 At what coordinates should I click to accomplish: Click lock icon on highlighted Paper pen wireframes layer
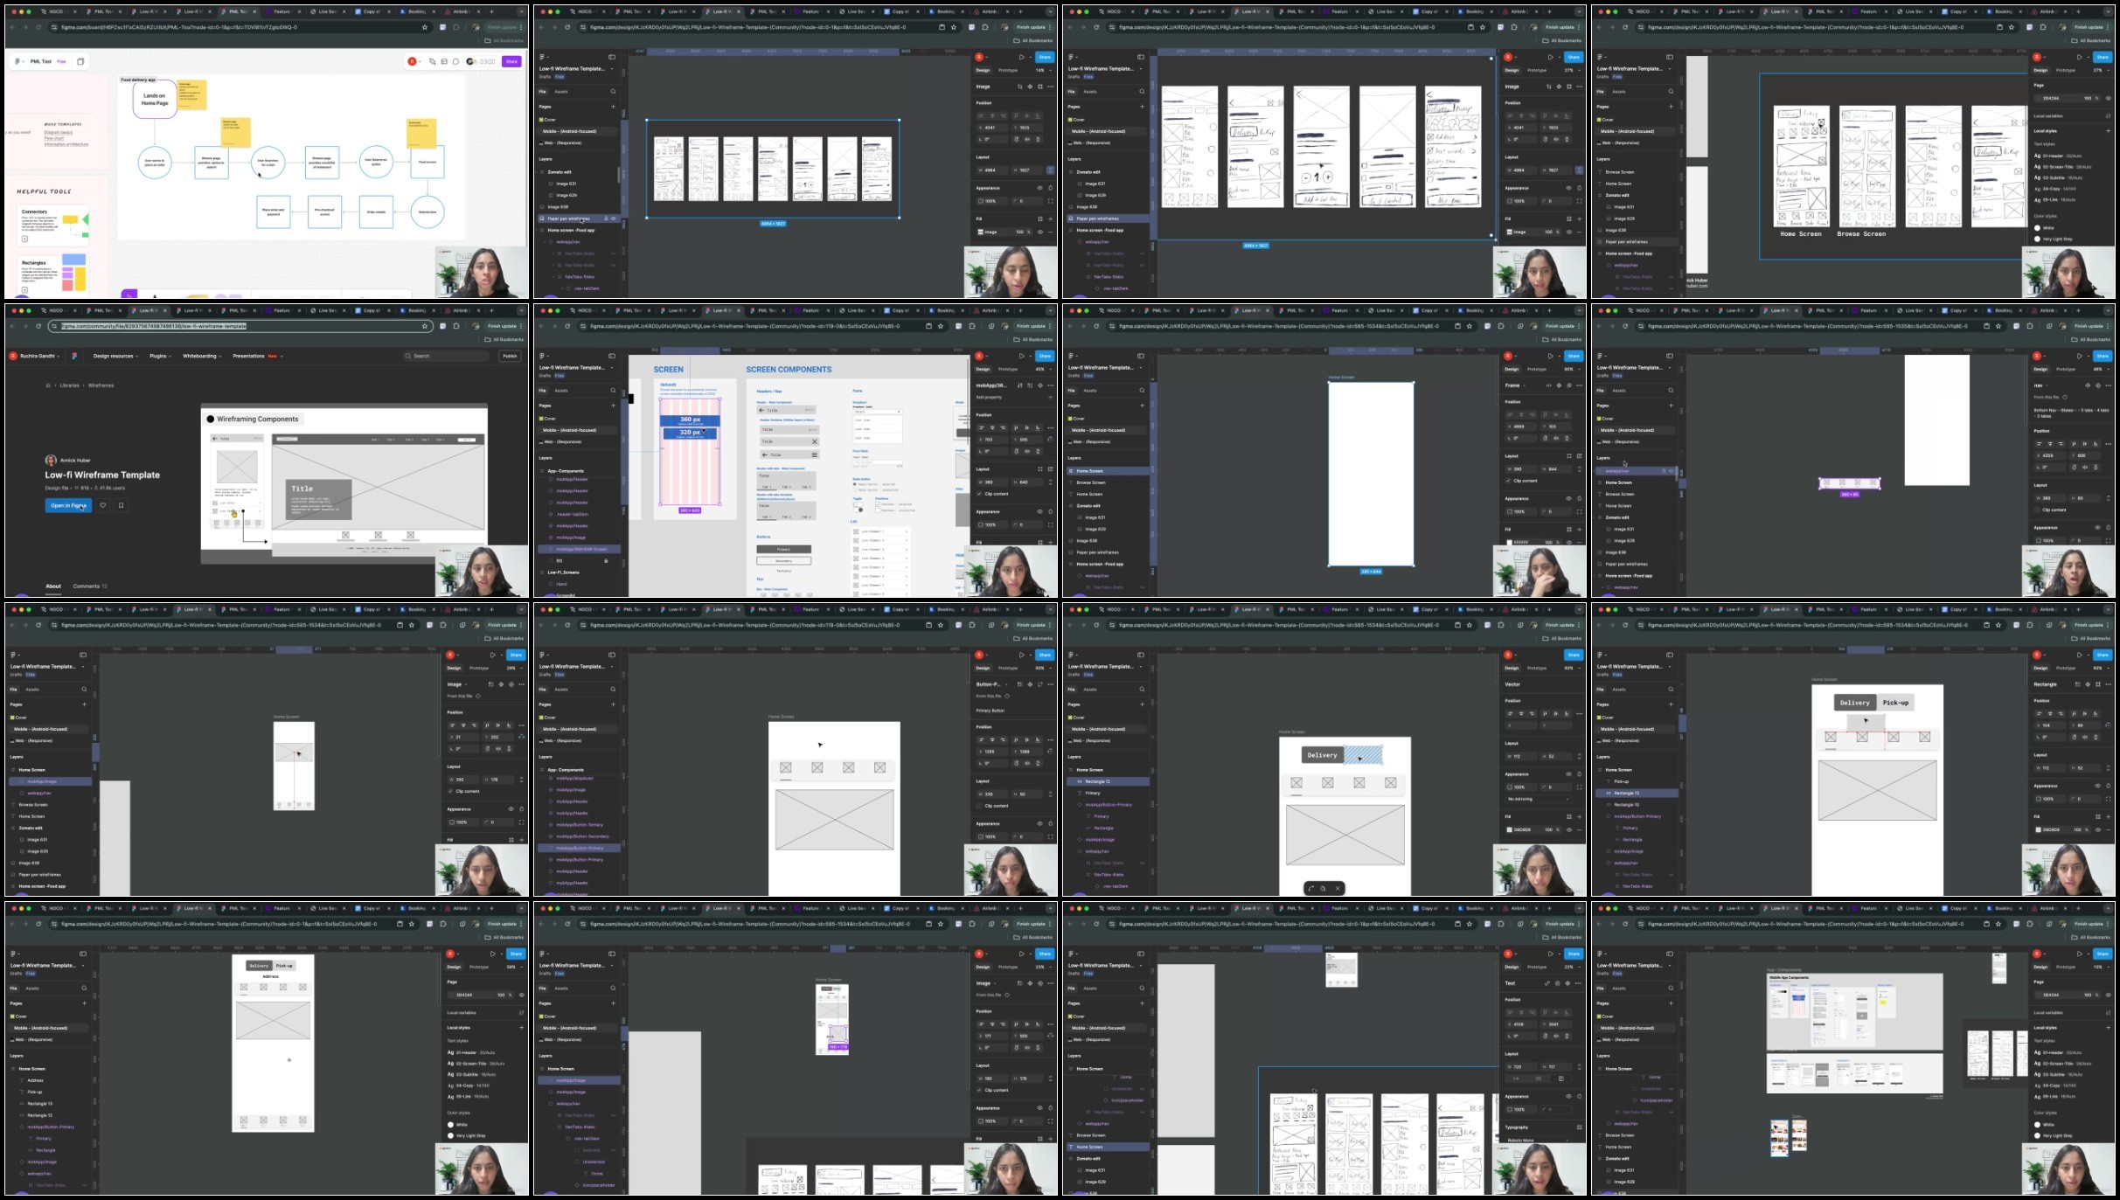click(606, 218)
